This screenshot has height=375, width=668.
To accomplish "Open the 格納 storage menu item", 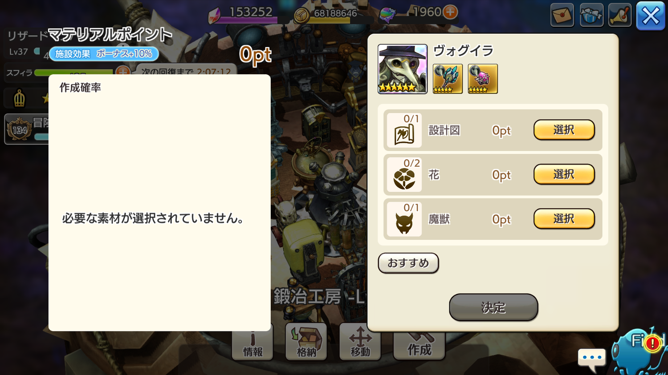I will pos(306,342).
